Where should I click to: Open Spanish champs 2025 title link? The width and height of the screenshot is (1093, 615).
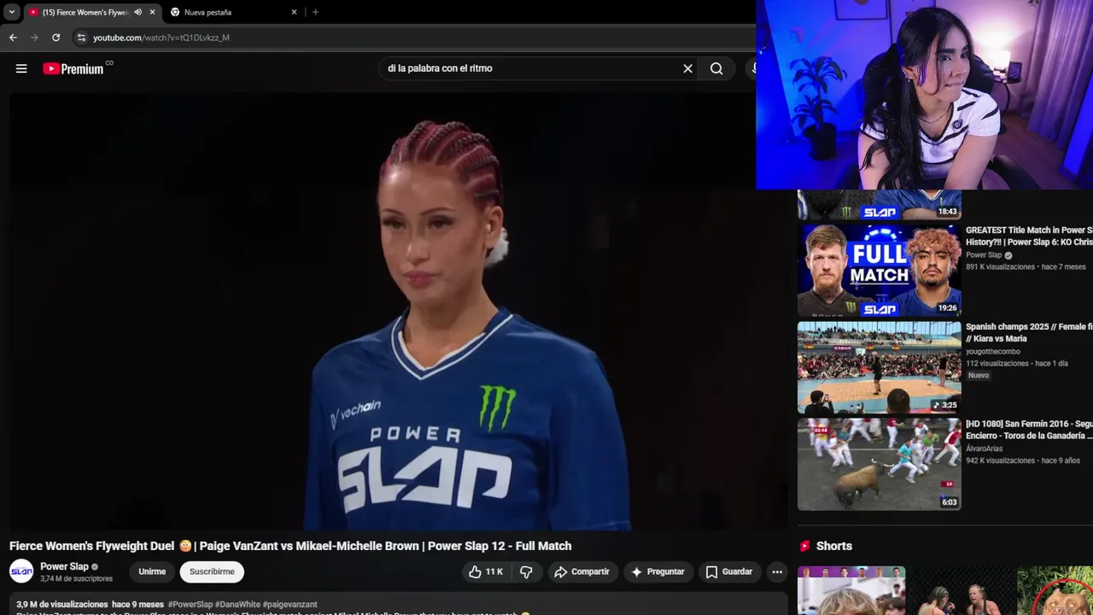click(x=1029, y=332)
